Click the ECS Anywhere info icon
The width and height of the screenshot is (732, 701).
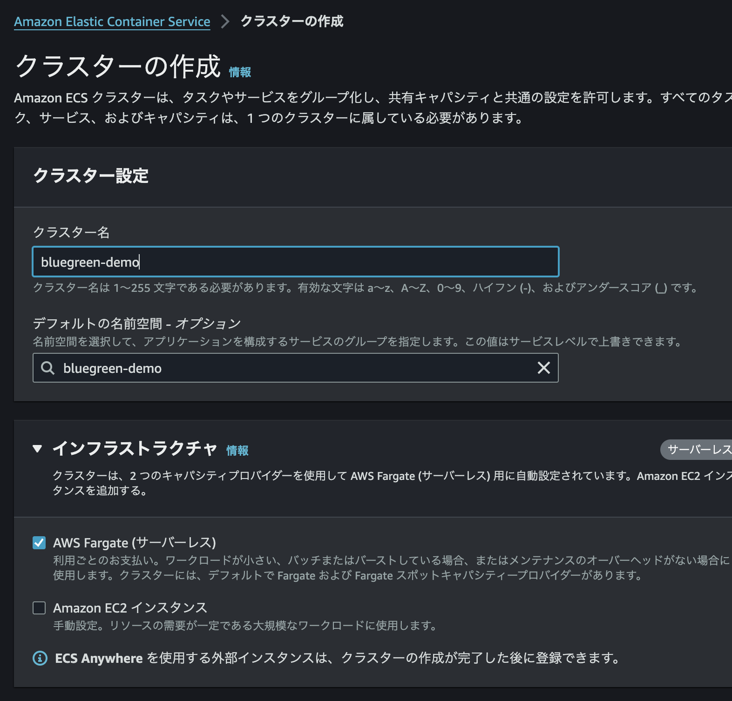(40, 658)
